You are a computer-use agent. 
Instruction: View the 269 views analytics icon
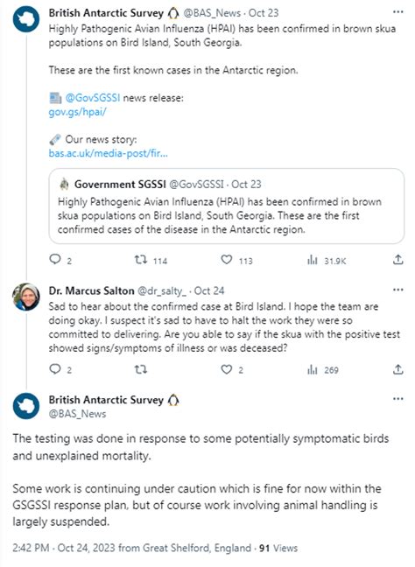click(313, 369)
